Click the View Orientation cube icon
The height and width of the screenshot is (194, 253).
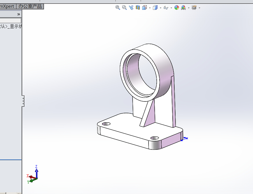[x=144, y=8]
